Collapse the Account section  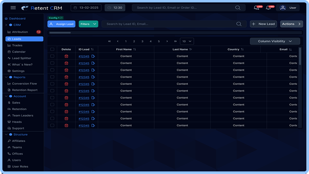(x=6, y=96)
